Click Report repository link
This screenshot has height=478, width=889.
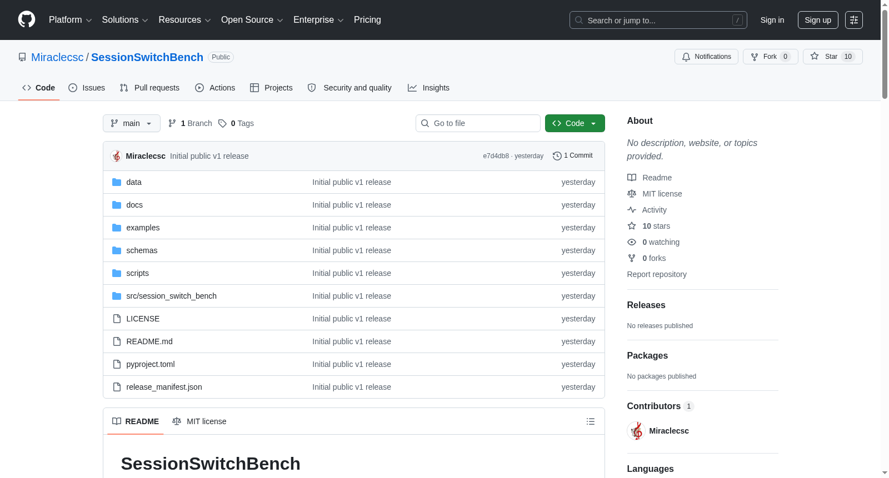tap(657, 274)
